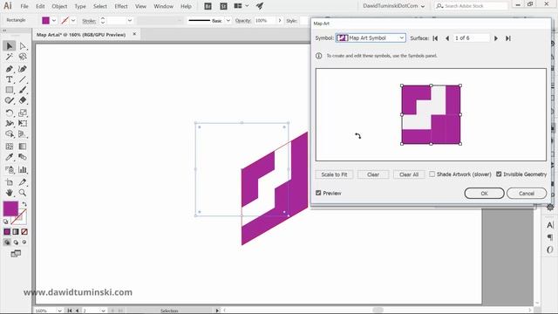
Task: Select the Zoom magnifier tool
Action: (x=23, y=193)
